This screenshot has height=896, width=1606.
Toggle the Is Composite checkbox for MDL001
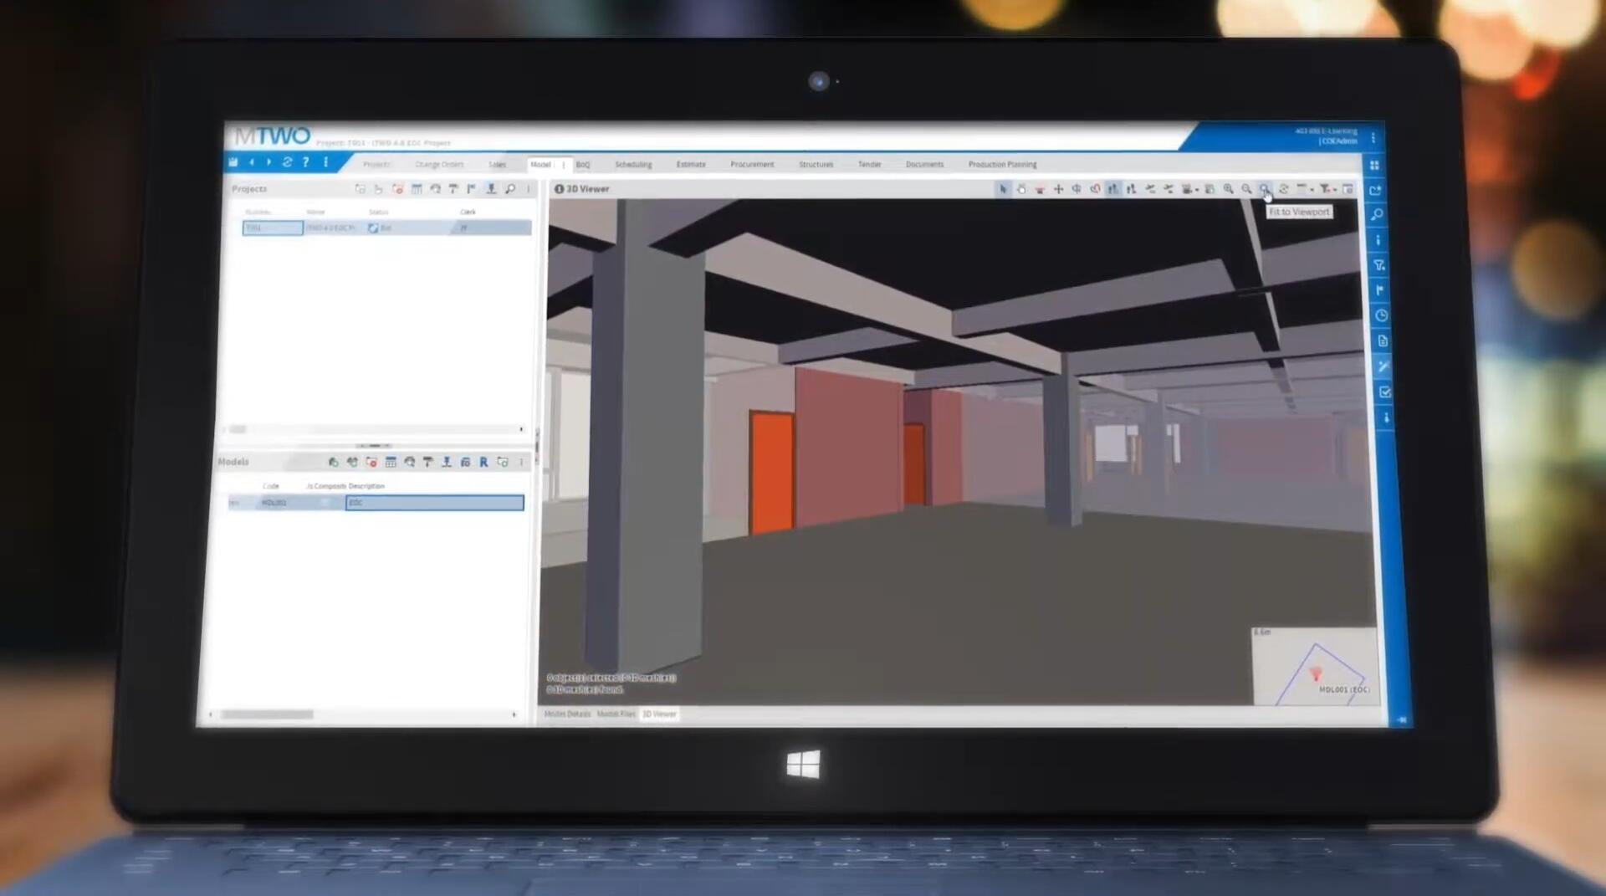[x=325, y=502]
